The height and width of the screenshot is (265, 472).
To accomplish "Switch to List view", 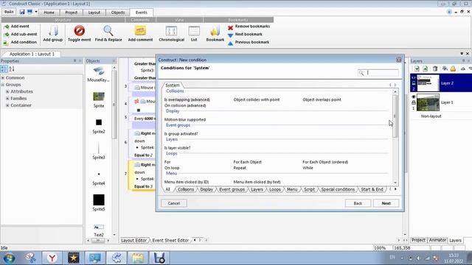I will point(194,33).
